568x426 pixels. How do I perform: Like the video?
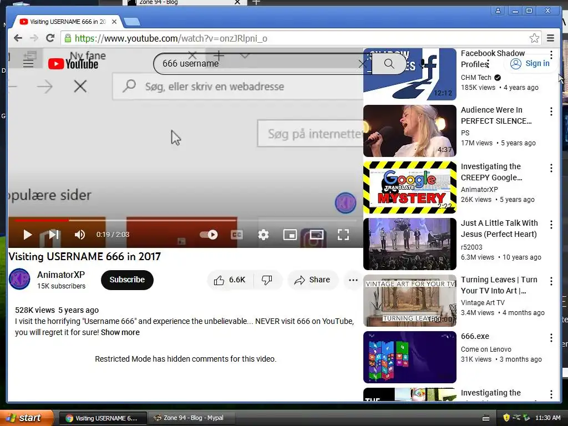pos(230,280)
